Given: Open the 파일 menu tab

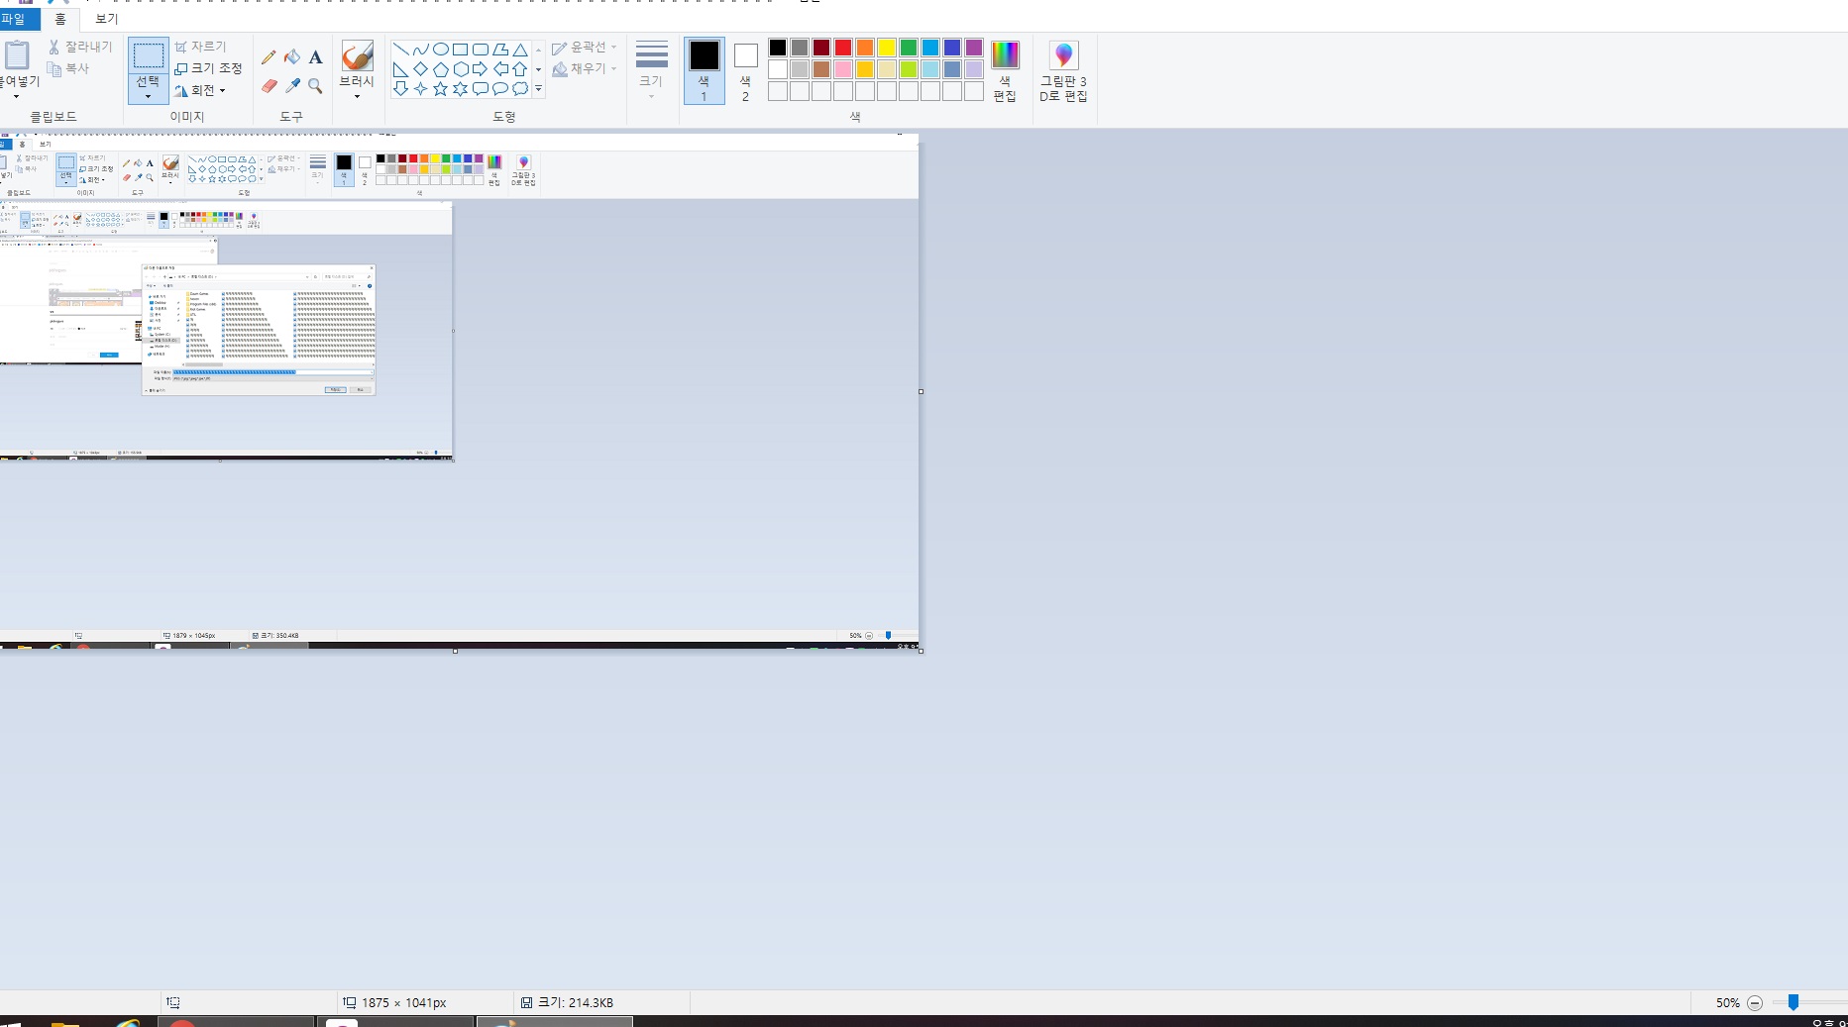Looking at the screenshot, I should (x=17, y=19).
